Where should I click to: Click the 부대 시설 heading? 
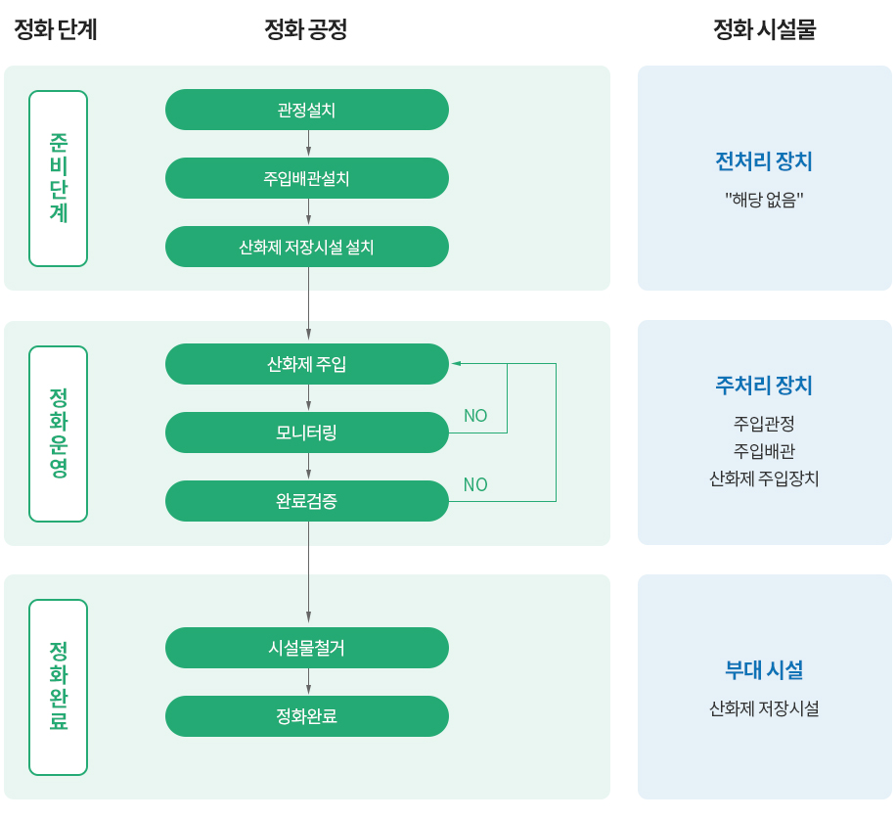tap(764, 670)
